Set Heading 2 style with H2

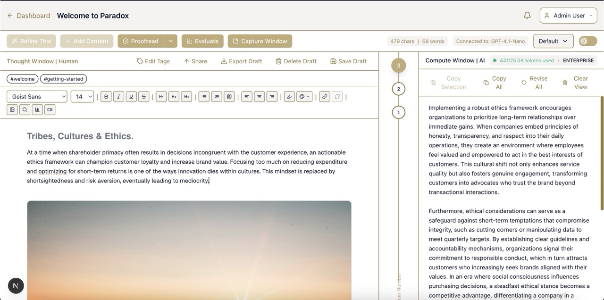click(174, 97)
